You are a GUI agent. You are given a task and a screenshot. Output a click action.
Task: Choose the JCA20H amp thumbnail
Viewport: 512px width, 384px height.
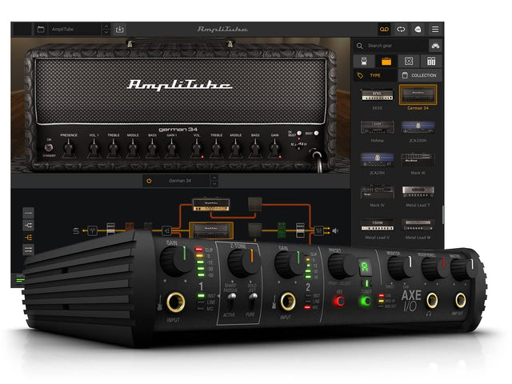tap(377, 160)
